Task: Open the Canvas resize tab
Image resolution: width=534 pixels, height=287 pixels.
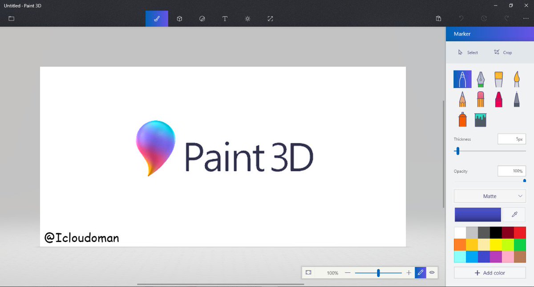Action: point(270,19)
